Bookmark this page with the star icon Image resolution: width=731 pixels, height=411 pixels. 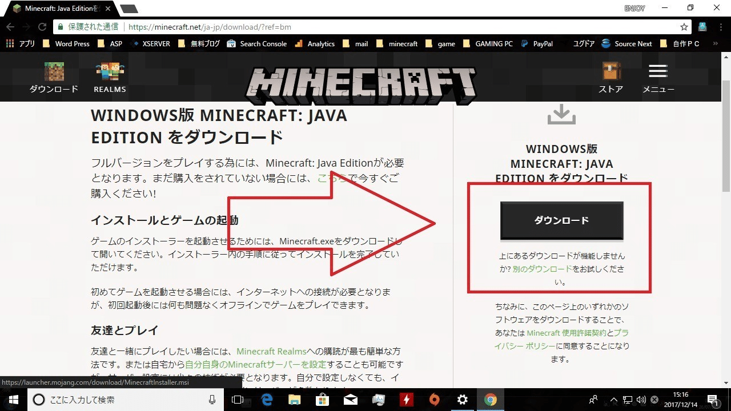pos(684,27)
